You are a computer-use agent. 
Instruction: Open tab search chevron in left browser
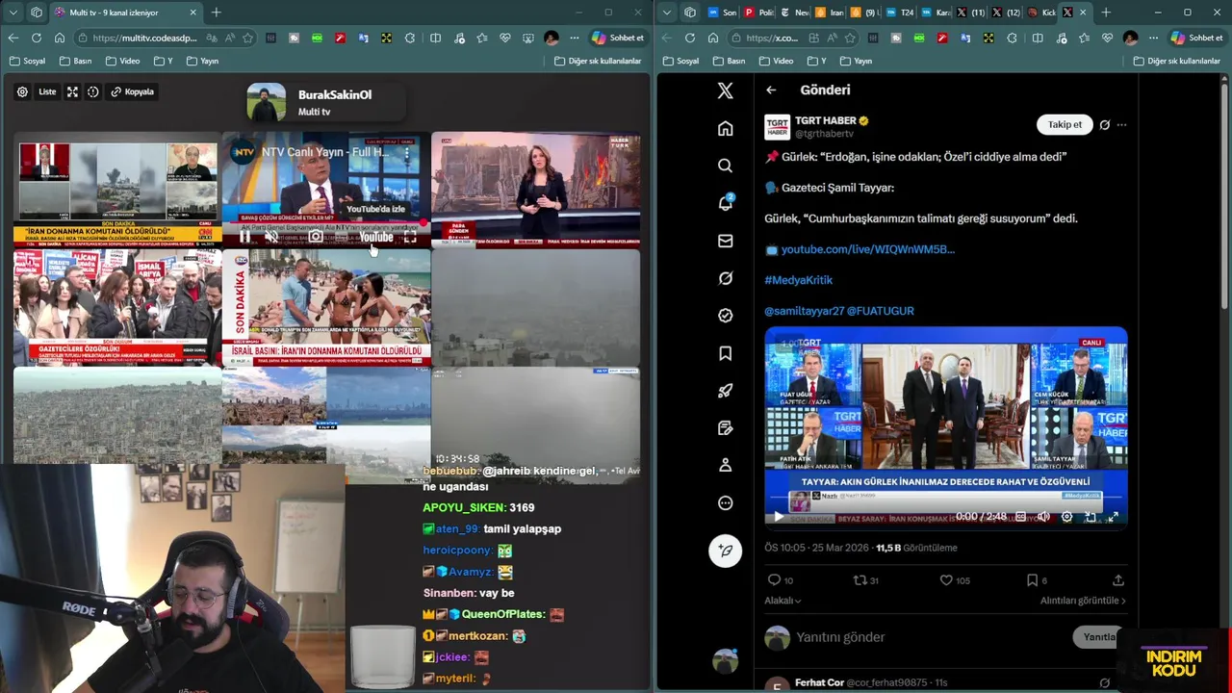click(x=13, y=13)
